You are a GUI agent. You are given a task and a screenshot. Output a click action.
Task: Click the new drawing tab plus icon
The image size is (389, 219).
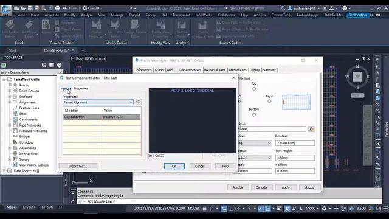[83, 50]
